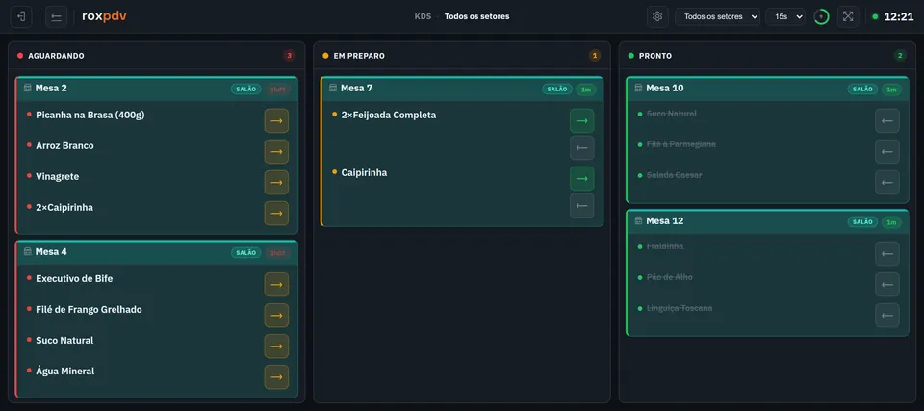Image resolution: width=924 pixels, height=411 pixels.
Task: Revert Fraldinha with back arrow
Action: tap(886, 253)
